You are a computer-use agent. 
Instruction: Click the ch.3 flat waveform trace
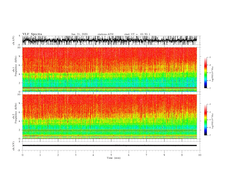[x=109, y=146]
